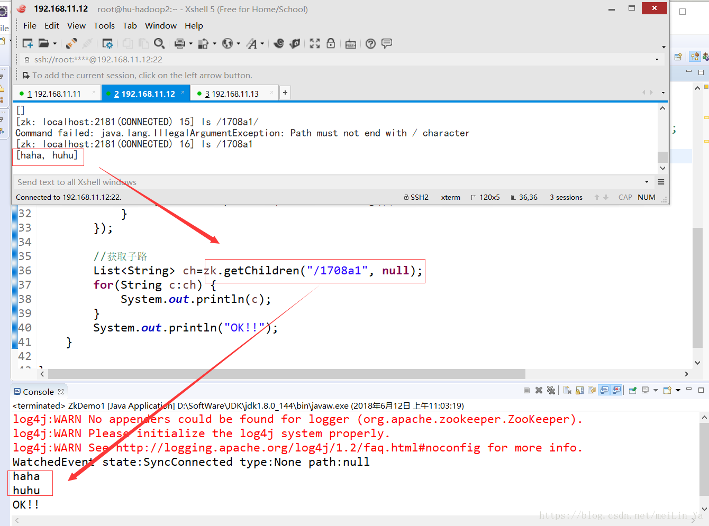Click the Pin Console icon
The image size is (709, 526).
click(x=632, y=391)
